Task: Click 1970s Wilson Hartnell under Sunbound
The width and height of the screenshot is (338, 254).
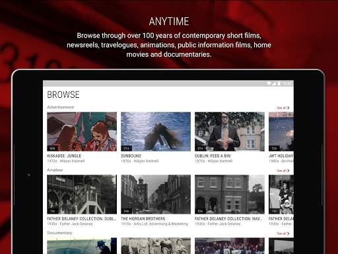Action: [140, 161]
